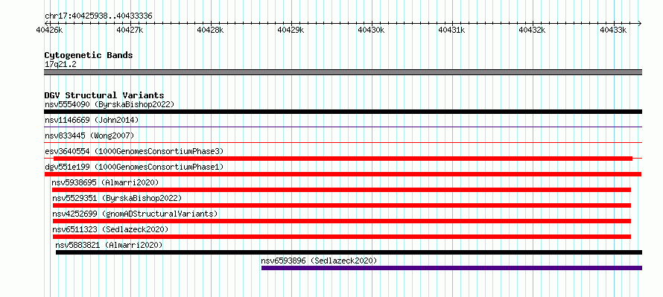Image resolution: width=663 pixels, height=297 pixels.
Task: Open the nsv1146669 (John2014) label
Action: point(92,120)
